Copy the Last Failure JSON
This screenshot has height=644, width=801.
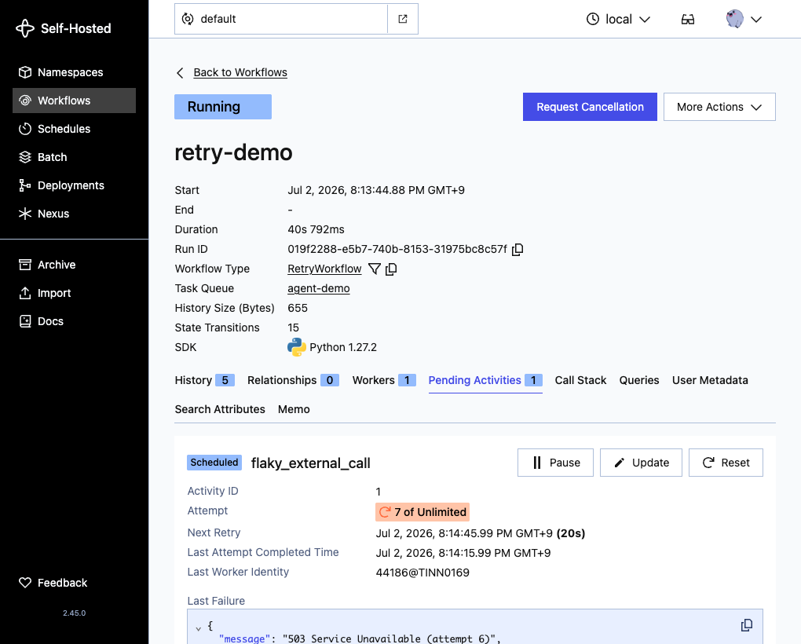[x=747, y=625]
